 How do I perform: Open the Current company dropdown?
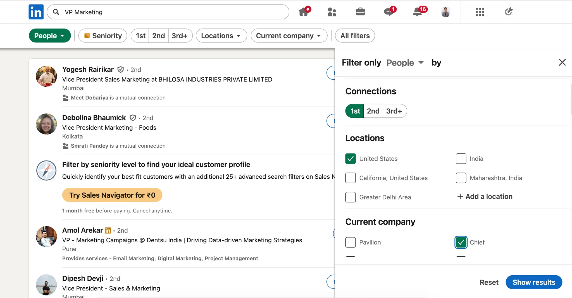pos(289,36)
